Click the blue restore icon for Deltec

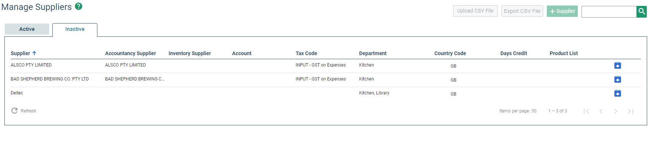coord(618,93)
